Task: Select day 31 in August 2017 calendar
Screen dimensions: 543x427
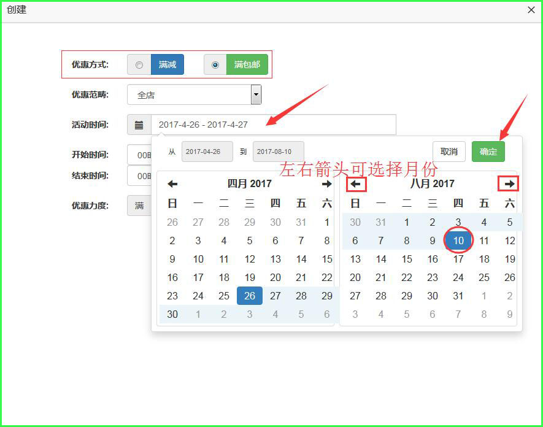Action: [458, 296]
